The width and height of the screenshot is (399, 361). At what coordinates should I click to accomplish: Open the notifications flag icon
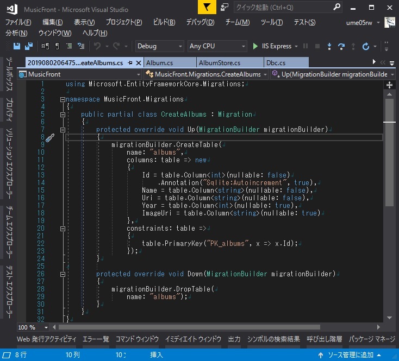pos(207,7)
